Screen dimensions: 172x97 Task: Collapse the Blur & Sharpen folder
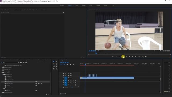click(x=3, y=75)
